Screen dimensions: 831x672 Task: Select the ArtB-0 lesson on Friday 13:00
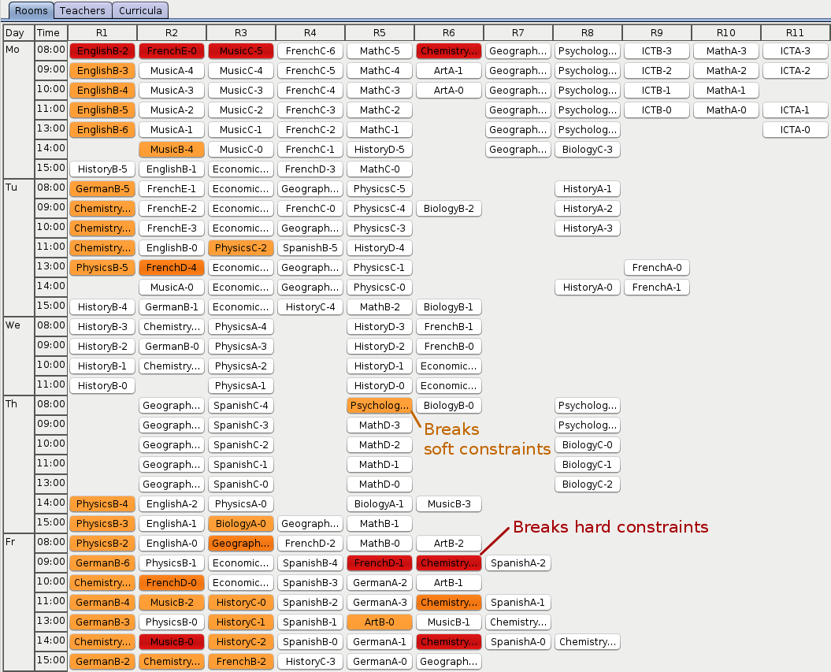pyautogui.click(x=379, y=622)
